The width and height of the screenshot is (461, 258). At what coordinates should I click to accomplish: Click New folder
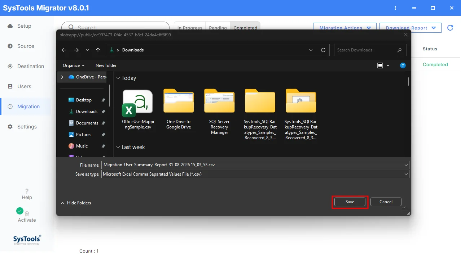(106, 65)
